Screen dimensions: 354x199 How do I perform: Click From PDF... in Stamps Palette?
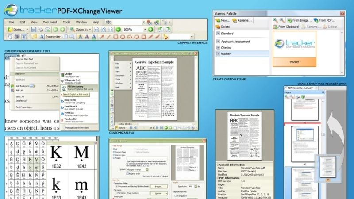pyautogui.click(x=324, y=20)
